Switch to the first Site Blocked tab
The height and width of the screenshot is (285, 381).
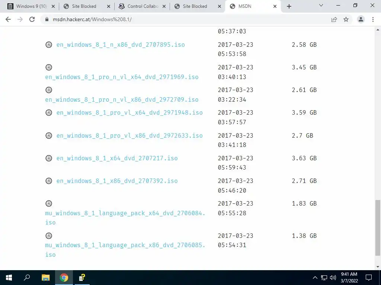pyautogui.click(x=84, y=6)
